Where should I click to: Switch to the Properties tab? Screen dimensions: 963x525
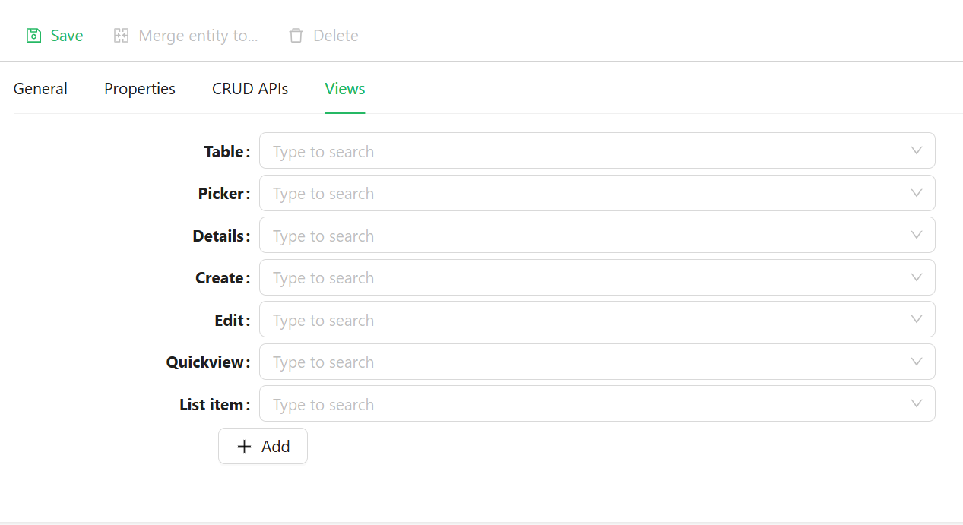(x=140, y=89)
